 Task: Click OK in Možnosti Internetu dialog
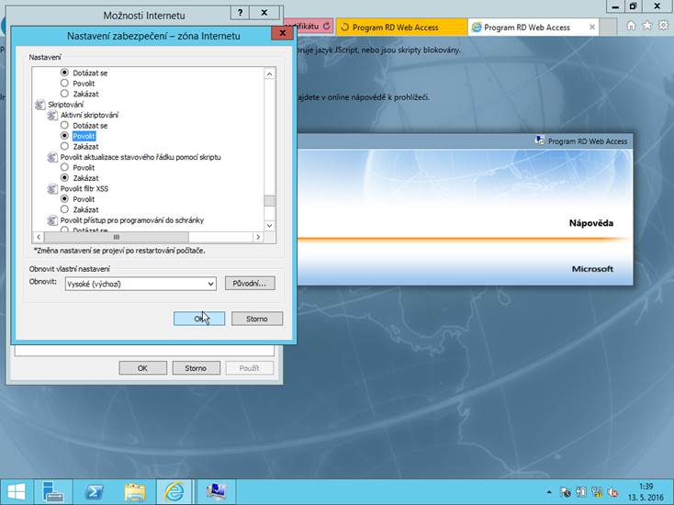pyautogui.click(x=142, y=368)
